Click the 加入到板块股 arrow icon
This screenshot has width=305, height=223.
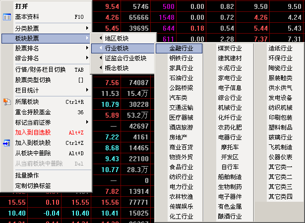tap(7, 143)
